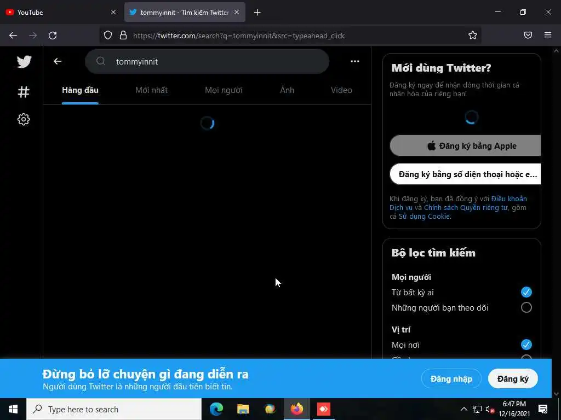Open File Explorer from the taskbar

tap(243, 409)
